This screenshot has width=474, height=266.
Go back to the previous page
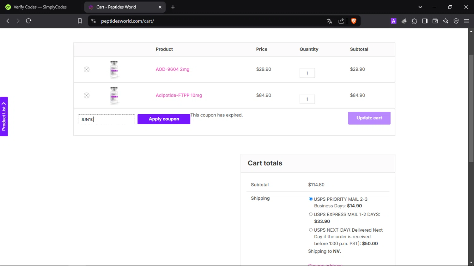[x=8, y=21]
